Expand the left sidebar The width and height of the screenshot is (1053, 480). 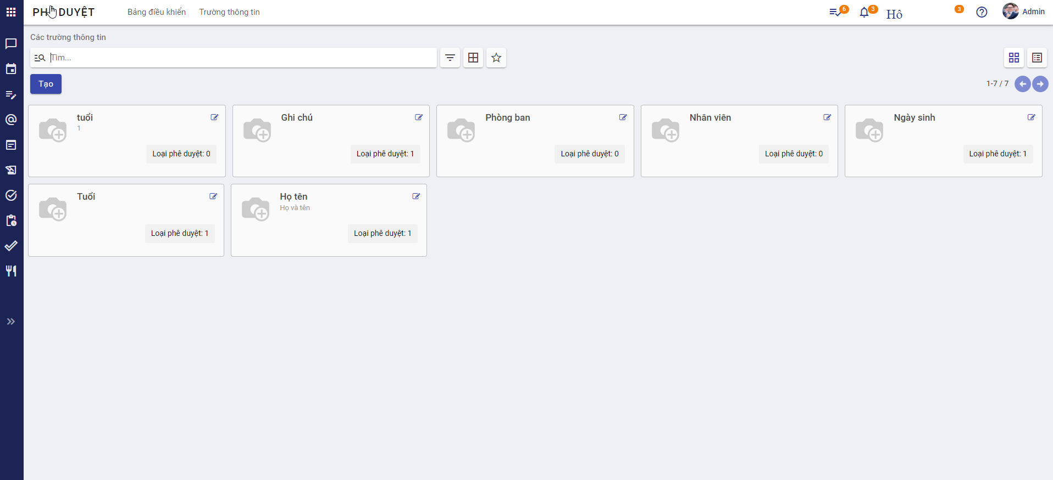[11, 321]
